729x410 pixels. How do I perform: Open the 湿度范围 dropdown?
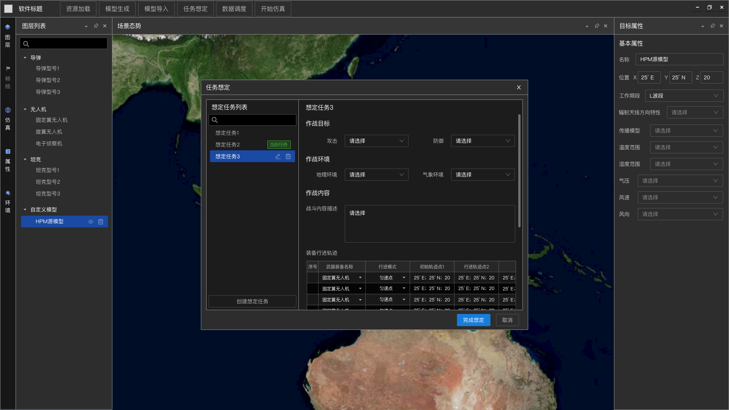click(686, 164)
